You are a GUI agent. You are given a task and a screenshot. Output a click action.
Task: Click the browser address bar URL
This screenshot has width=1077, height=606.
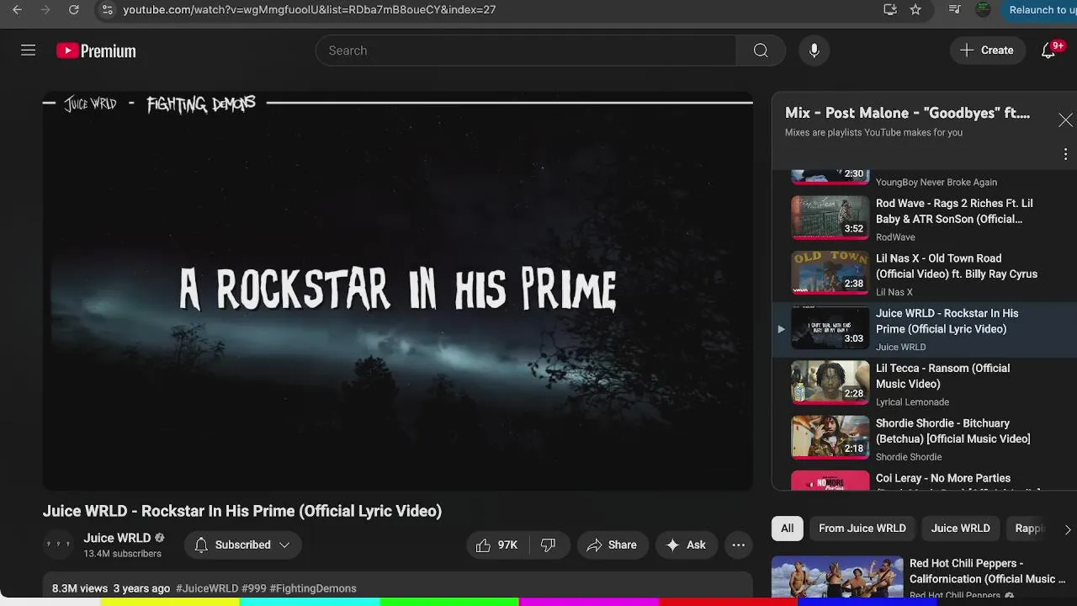tap(310, 10)
